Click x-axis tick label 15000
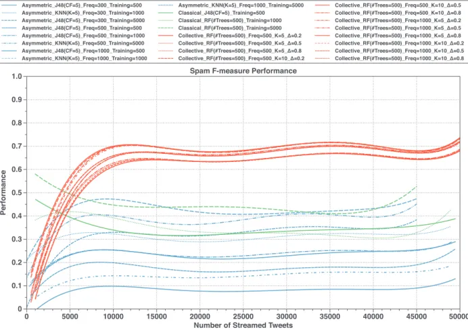This screenshot has width=468, height=330. [156, 317]
